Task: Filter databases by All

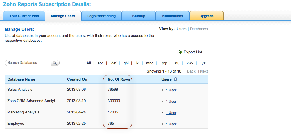Action: [x=89, y=63]
